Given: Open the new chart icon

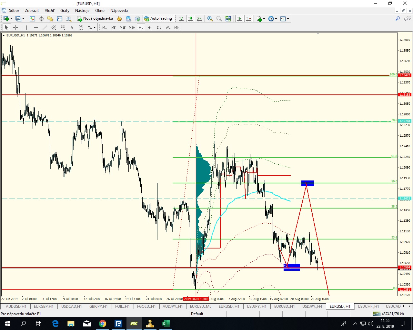Looking at the screenshot, I should [6, 19].
